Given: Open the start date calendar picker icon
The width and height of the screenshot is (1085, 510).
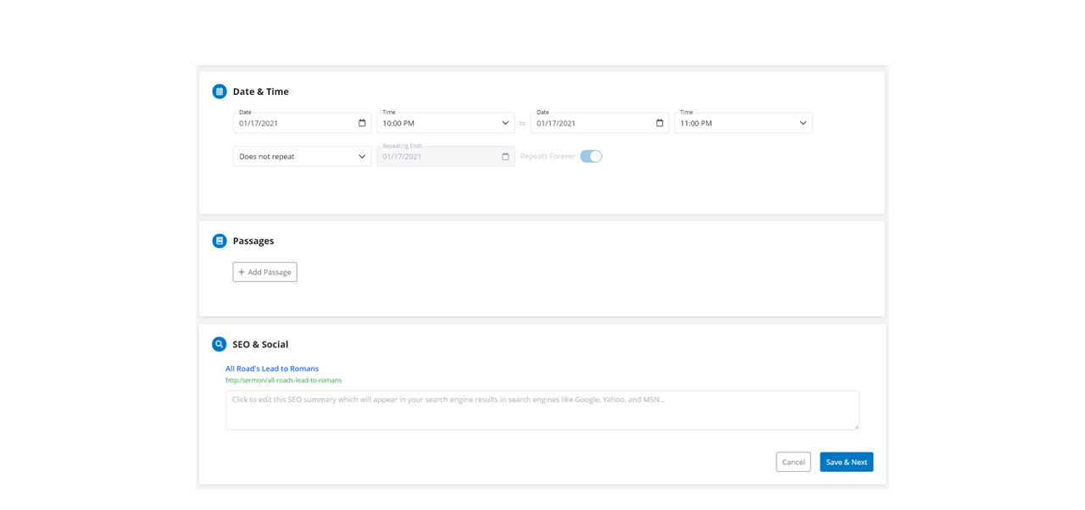Looking at the screenshot, I should [362, 123].
